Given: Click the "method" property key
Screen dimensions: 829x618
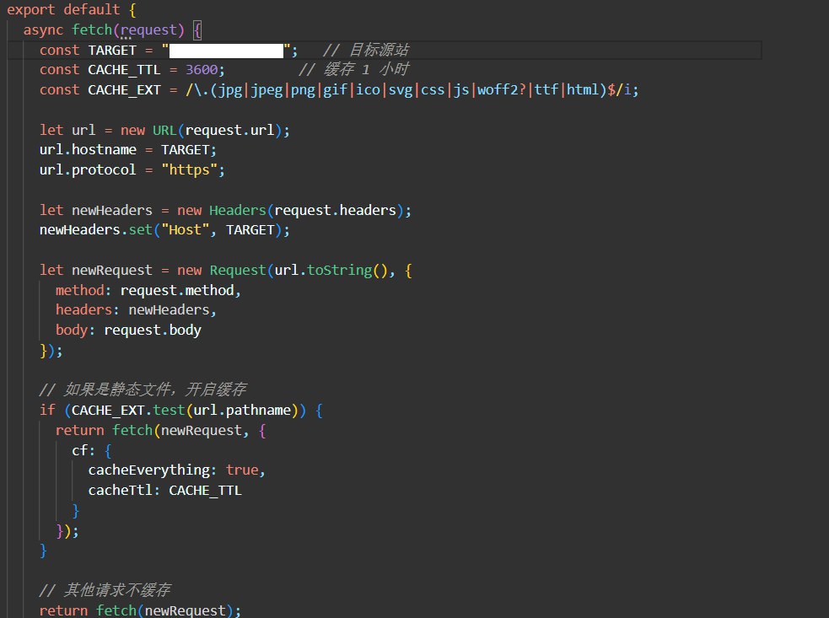Looking at the screenshot, I should pos(79,291).
